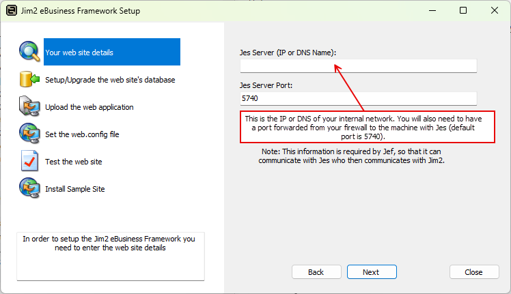Focus the Jes Server IP or DNS Name field
The image size is (511, 294).
[358, 65]
